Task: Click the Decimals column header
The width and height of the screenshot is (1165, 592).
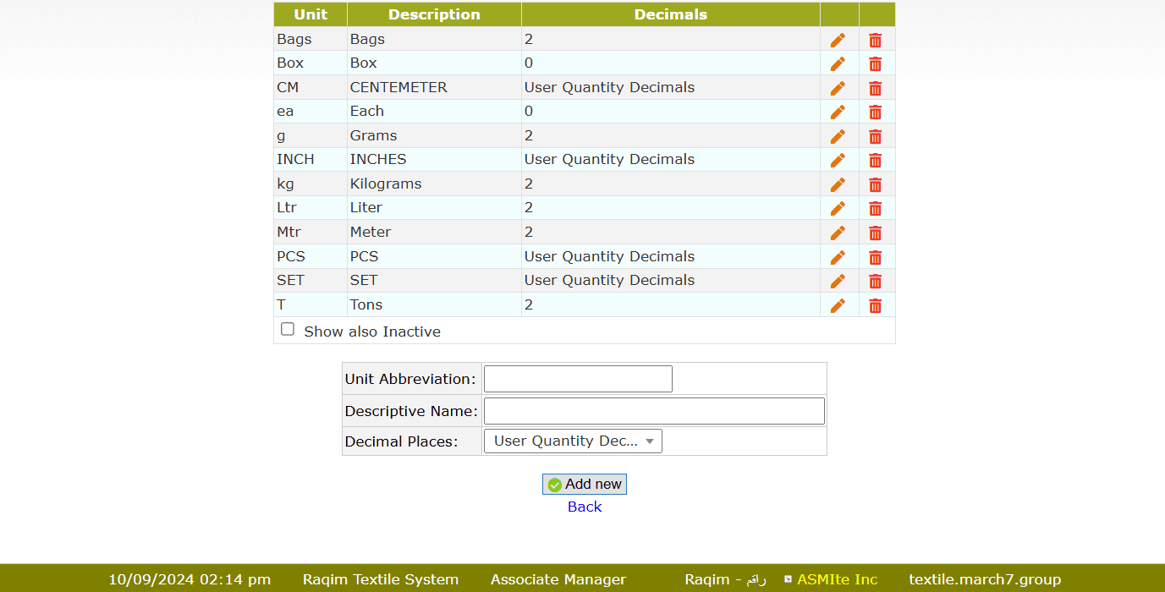Action: click(670, 14)
